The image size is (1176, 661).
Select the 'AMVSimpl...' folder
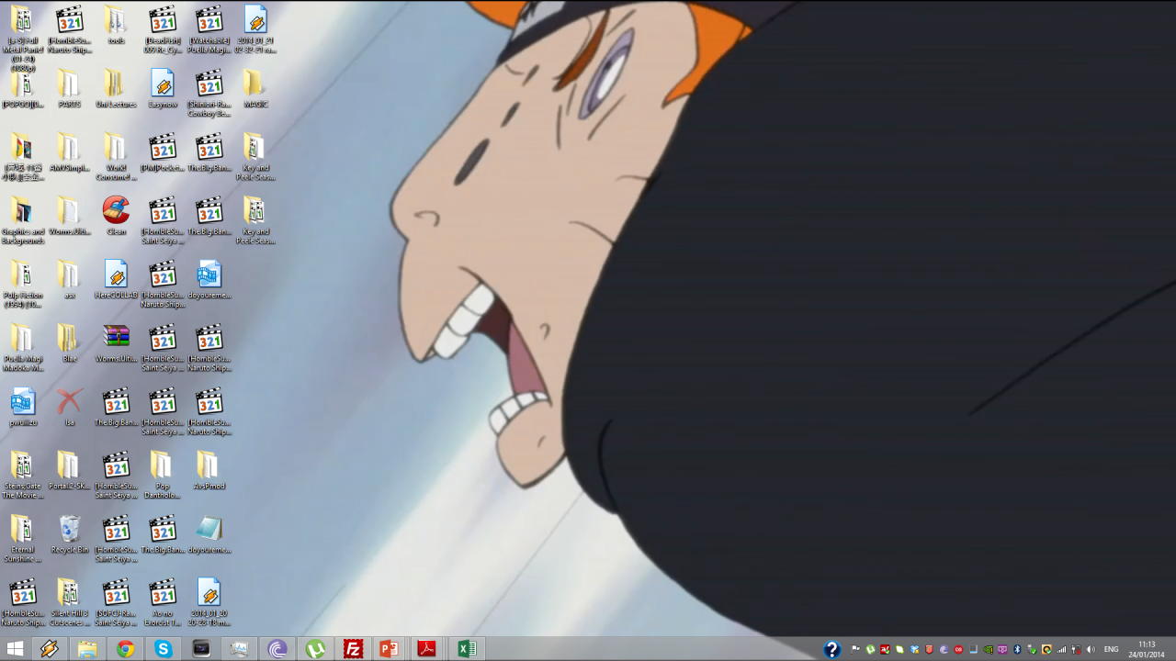click(x=69, y=152)
